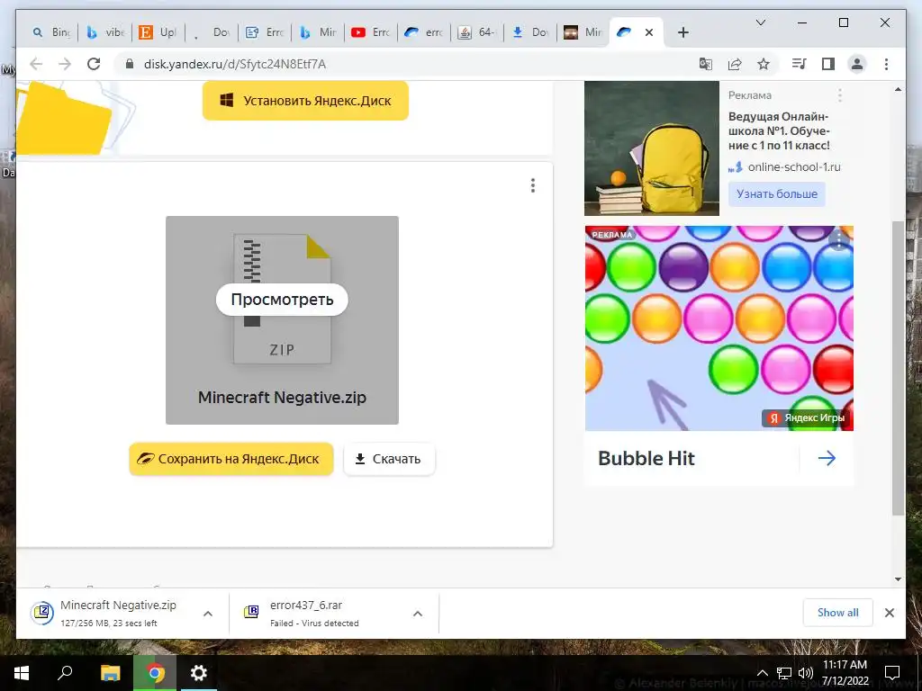922x691 pixels.
Task: Click Show all downloads button
Action: pyautogui.click(x=837, y=613)
